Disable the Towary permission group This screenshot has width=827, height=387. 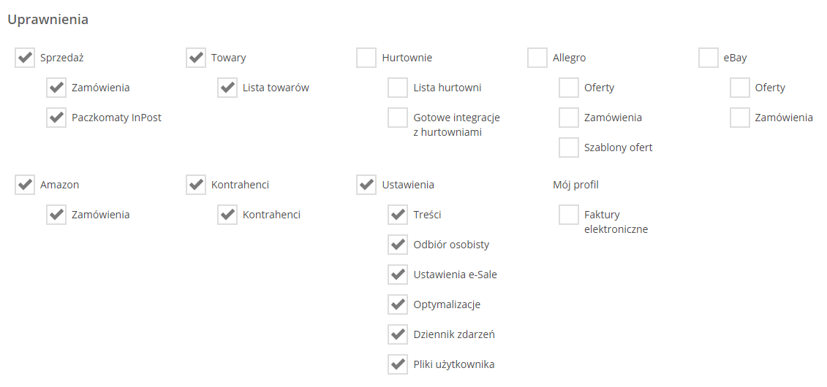point(196,58)
